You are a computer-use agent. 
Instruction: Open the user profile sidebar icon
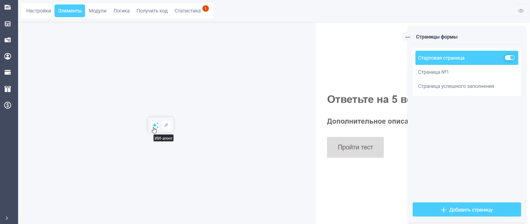pos(8,56)
